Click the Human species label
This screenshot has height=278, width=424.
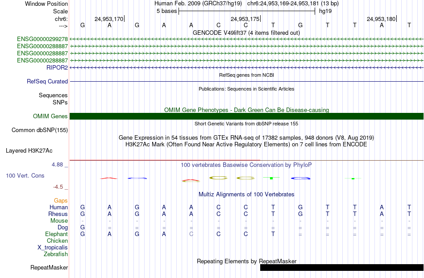pos(58,207)
